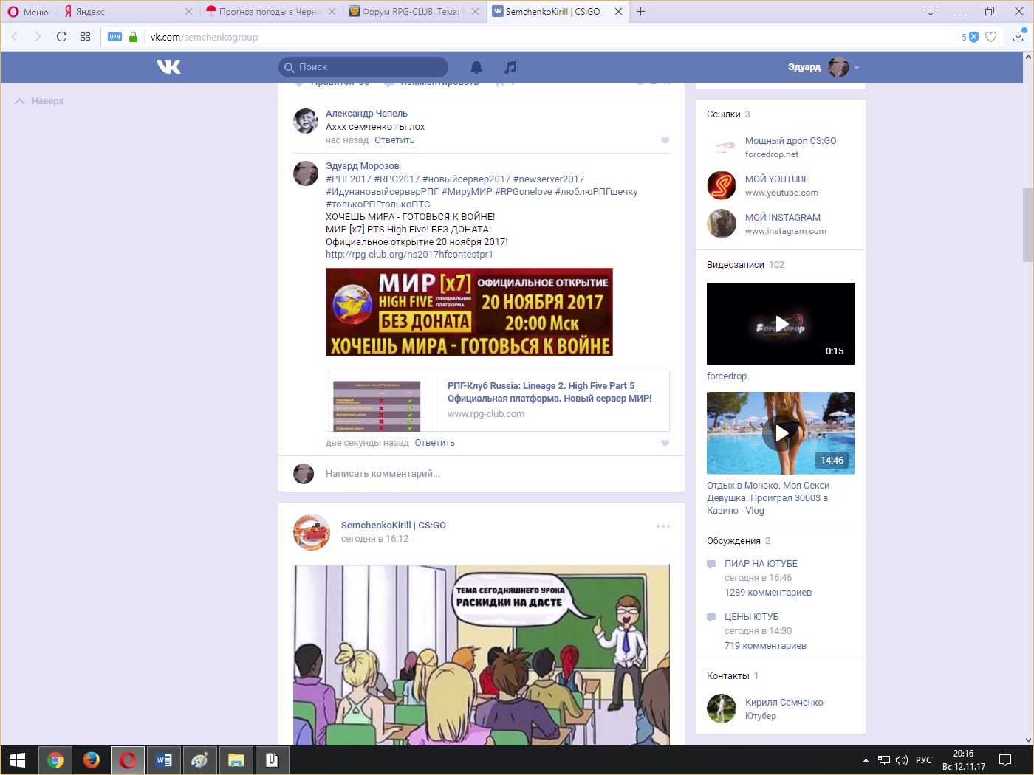The image size is (1034, 775).
Task: Open Кирилл Семченко contact profile
Action: (x=784, y=703)
